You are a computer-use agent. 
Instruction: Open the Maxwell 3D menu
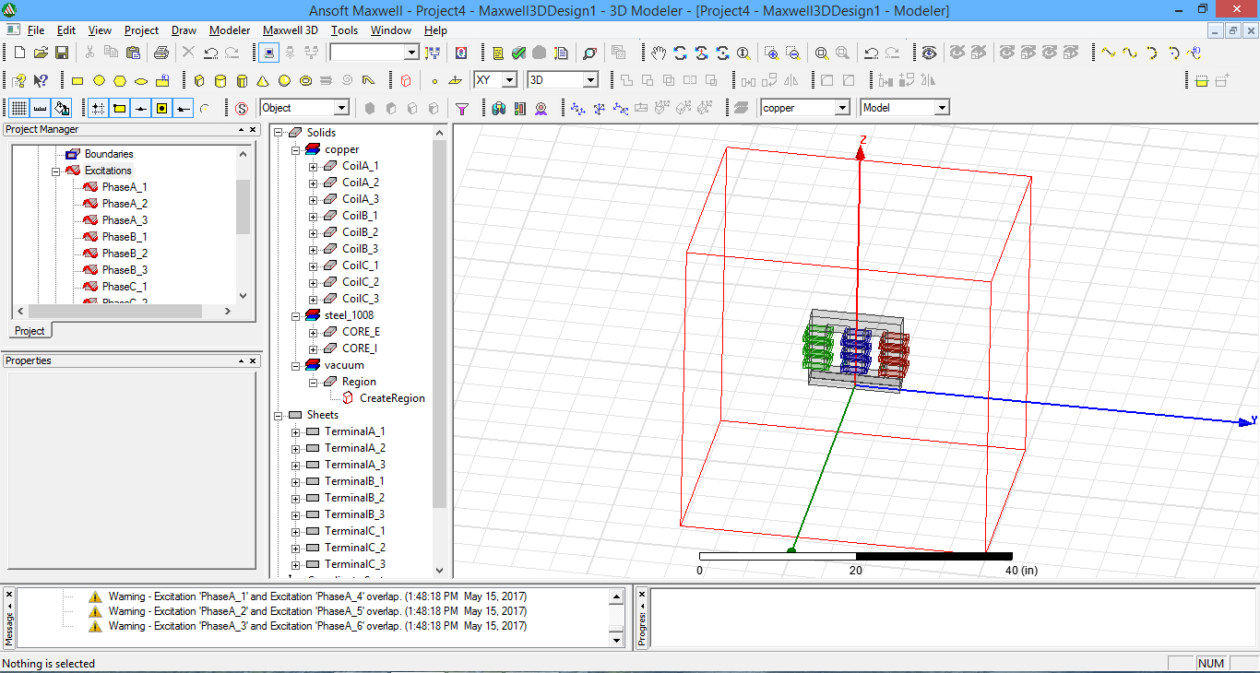[291, 30]
